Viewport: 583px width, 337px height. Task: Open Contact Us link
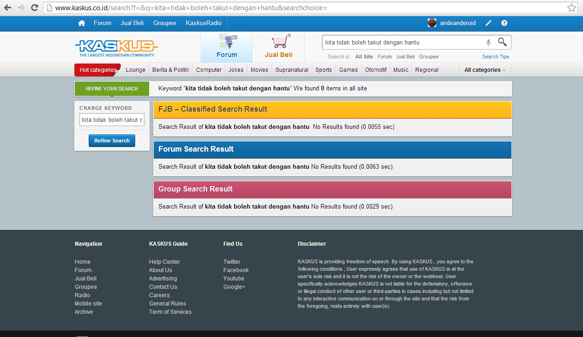click(163, 287)
